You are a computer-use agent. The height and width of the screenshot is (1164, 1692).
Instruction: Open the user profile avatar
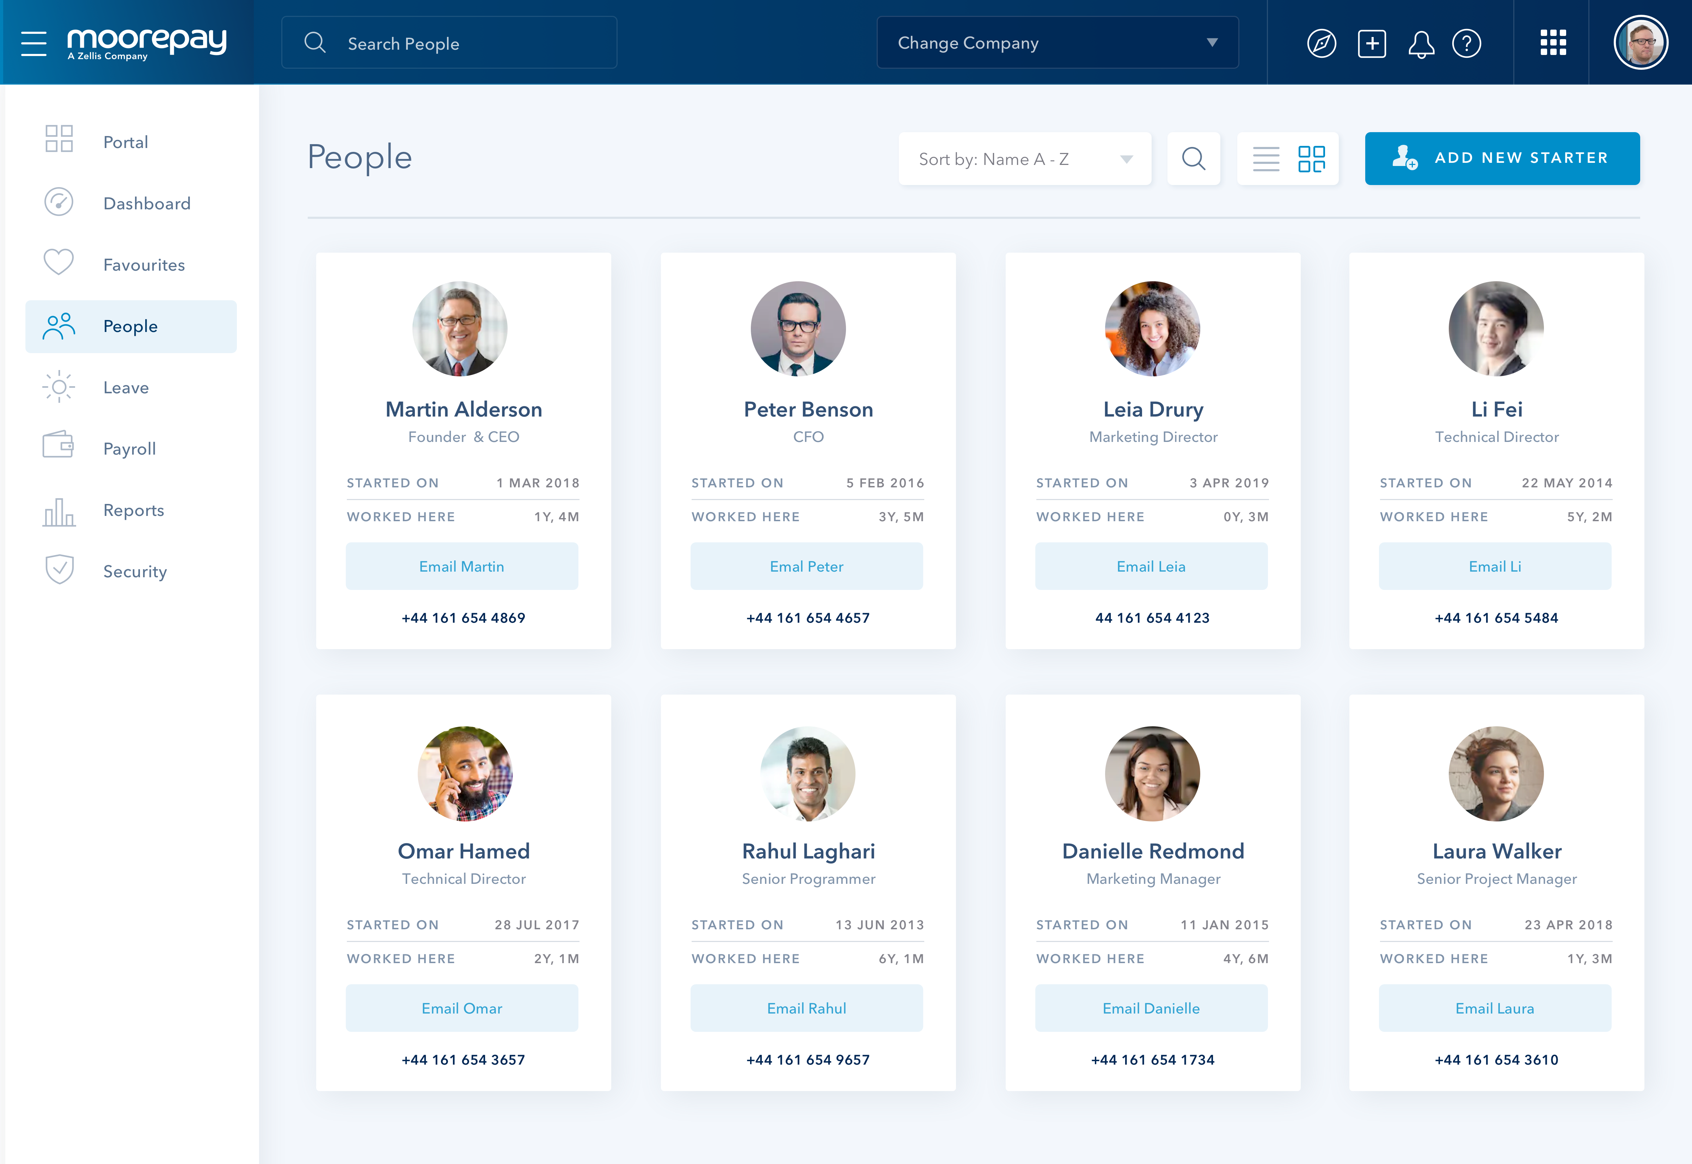[1640, 43]
